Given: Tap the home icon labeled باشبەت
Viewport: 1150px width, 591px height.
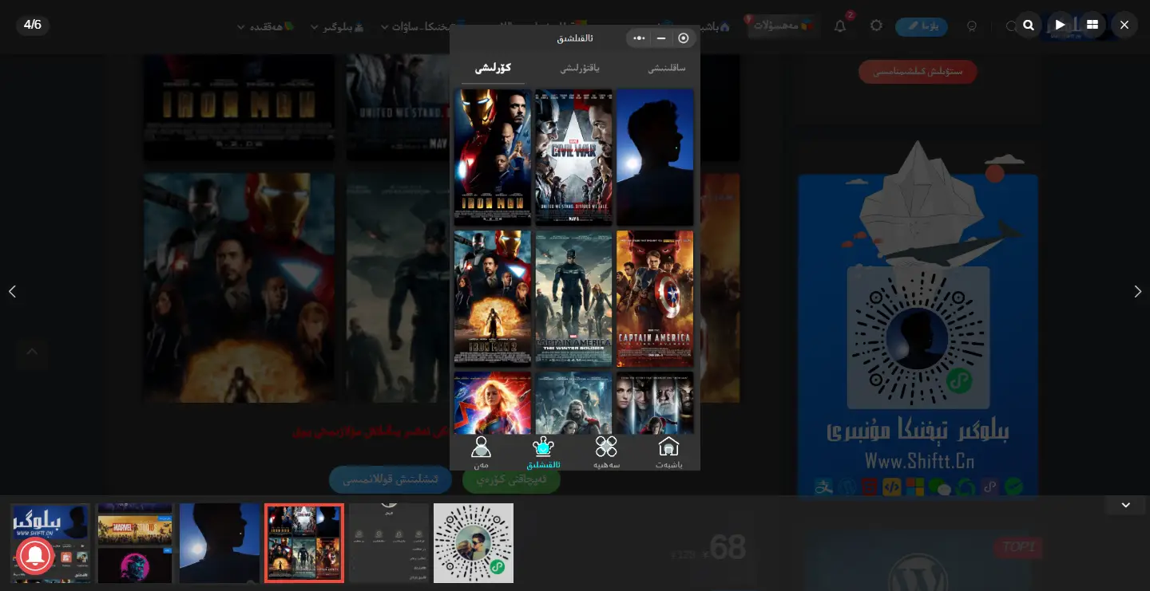Looking at the screenshot, I should (x=668, y=451).
